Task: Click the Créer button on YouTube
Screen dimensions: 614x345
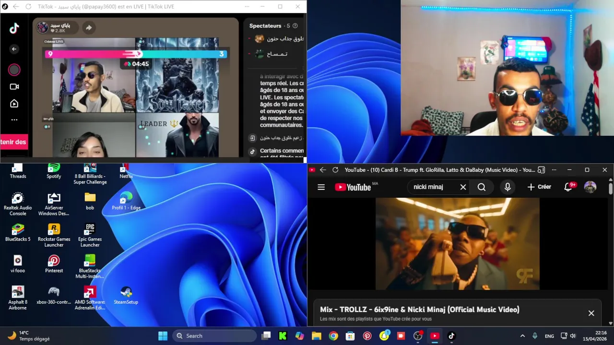Action: [539, 187]
